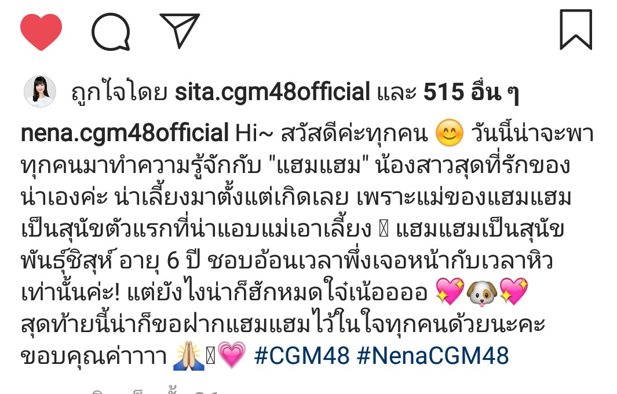The width and height of the screenshot is (617, 394).
Task: Click the smiling face emoji in caption
Action: (450, 132)
